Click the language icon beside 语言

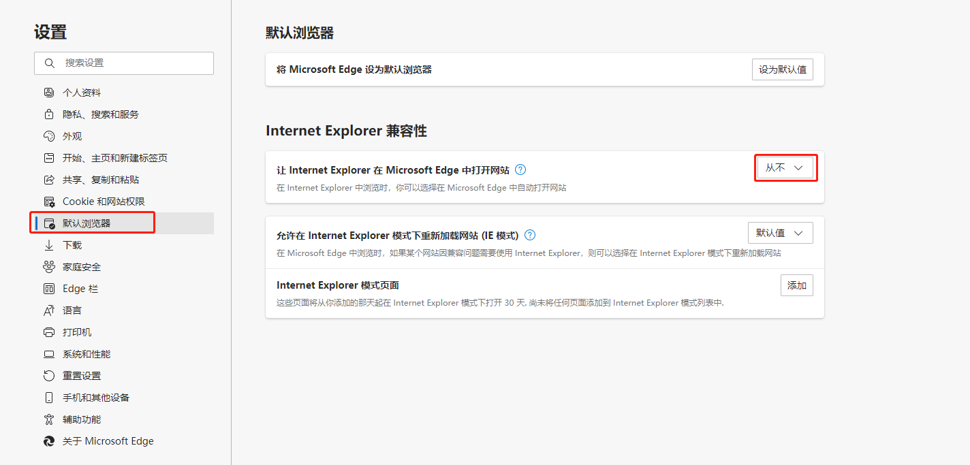point(49,310)
